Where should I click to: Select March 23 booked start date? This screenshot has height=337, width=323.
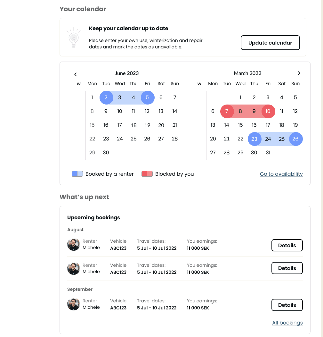[254, 139]
